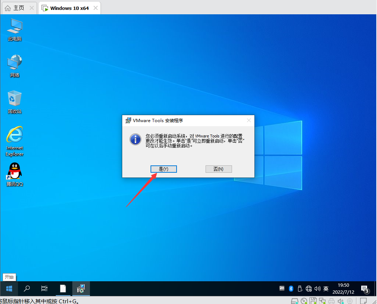Click the hard disk device status icon
This screenshot has height=304, width=377.
coord(294,301)
